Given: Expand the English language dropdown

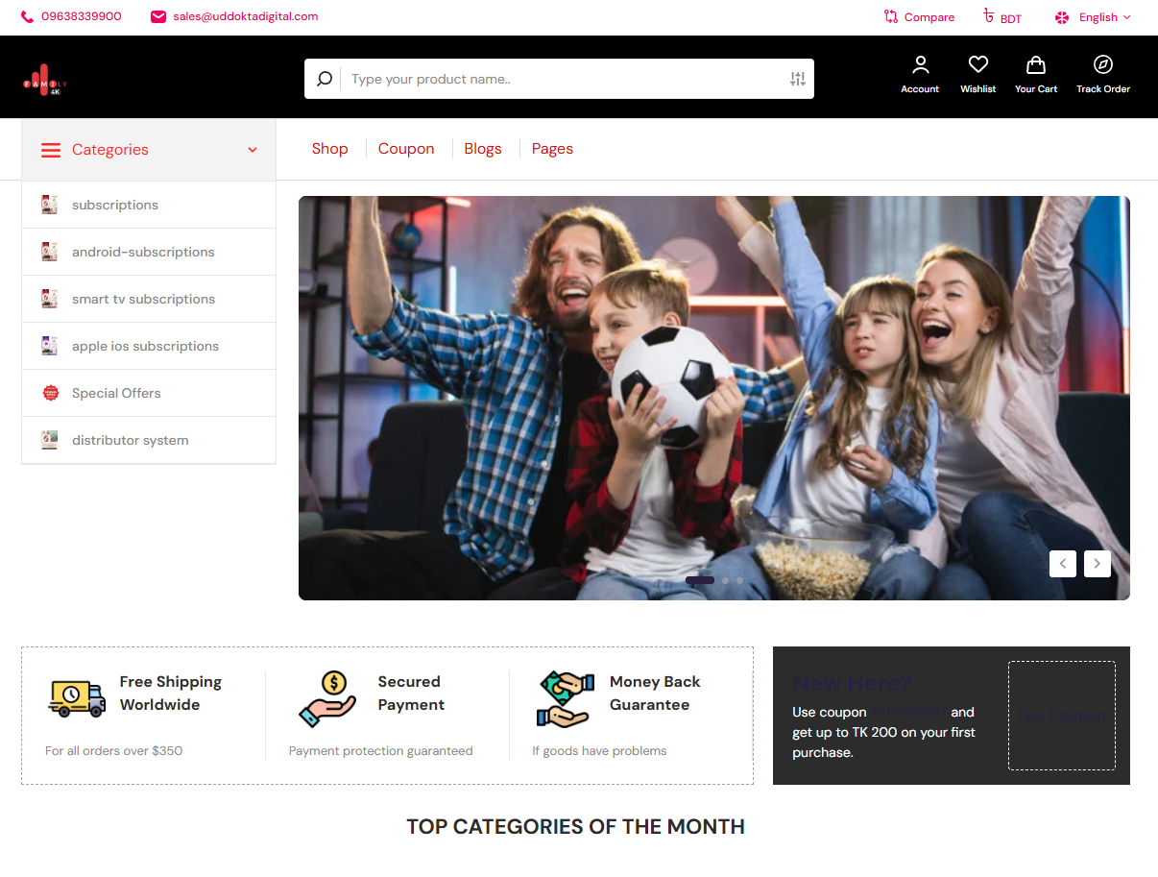Looking at the screenshot, I should click(x=1094, y=17).
